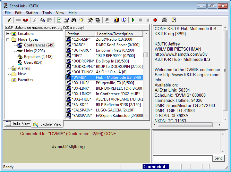The height and width of the screenshot is (172, 231).
Task: Select the *CZR-ESP* station row
Action: click(104, 39)
